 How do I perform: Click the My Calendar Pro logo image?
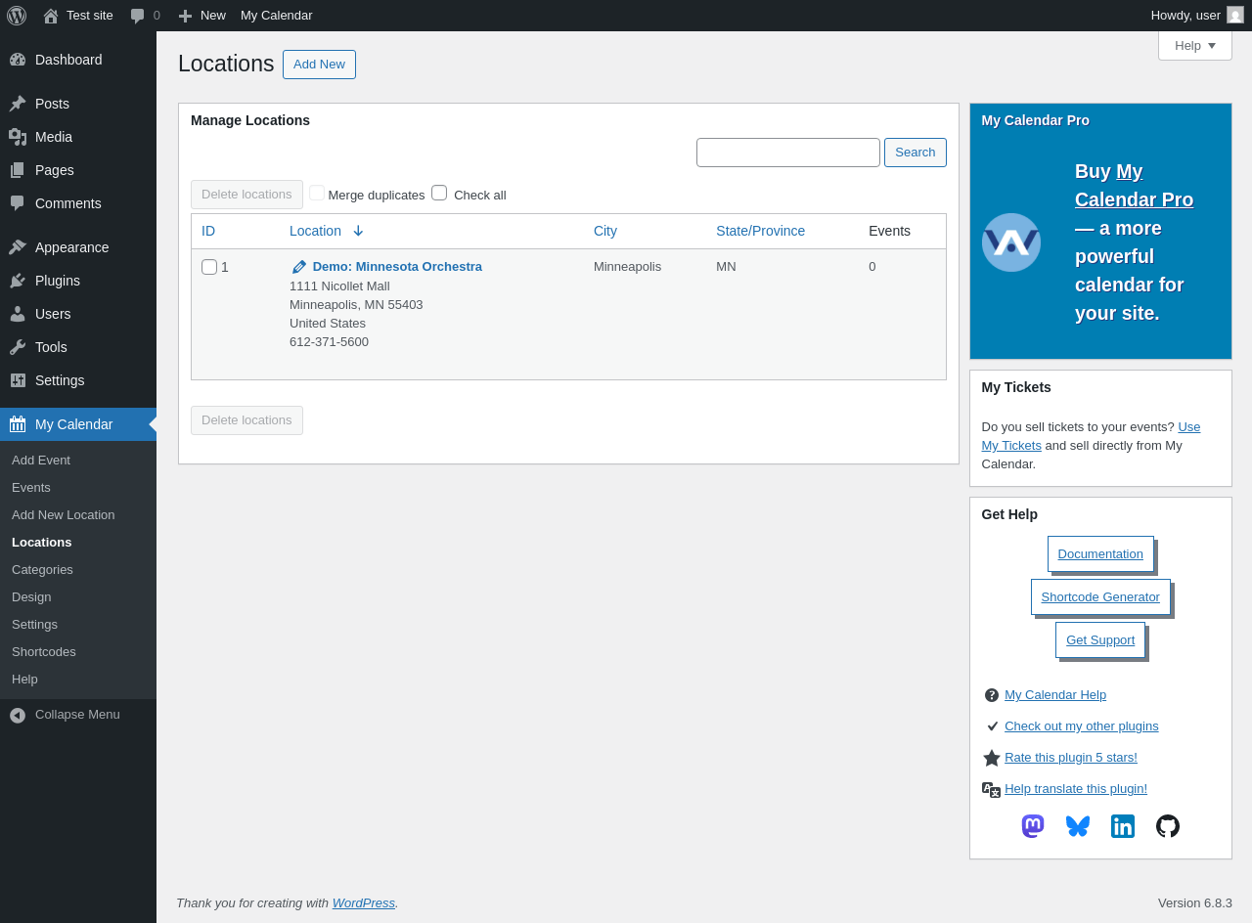click(1010, 242)
